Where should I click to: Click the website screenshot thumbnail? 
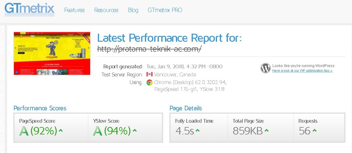click(52, 53)
